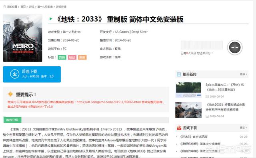Click the orange warning icon beside 重要提示
Screen dimensions: 256x158
tap(10, 94)
